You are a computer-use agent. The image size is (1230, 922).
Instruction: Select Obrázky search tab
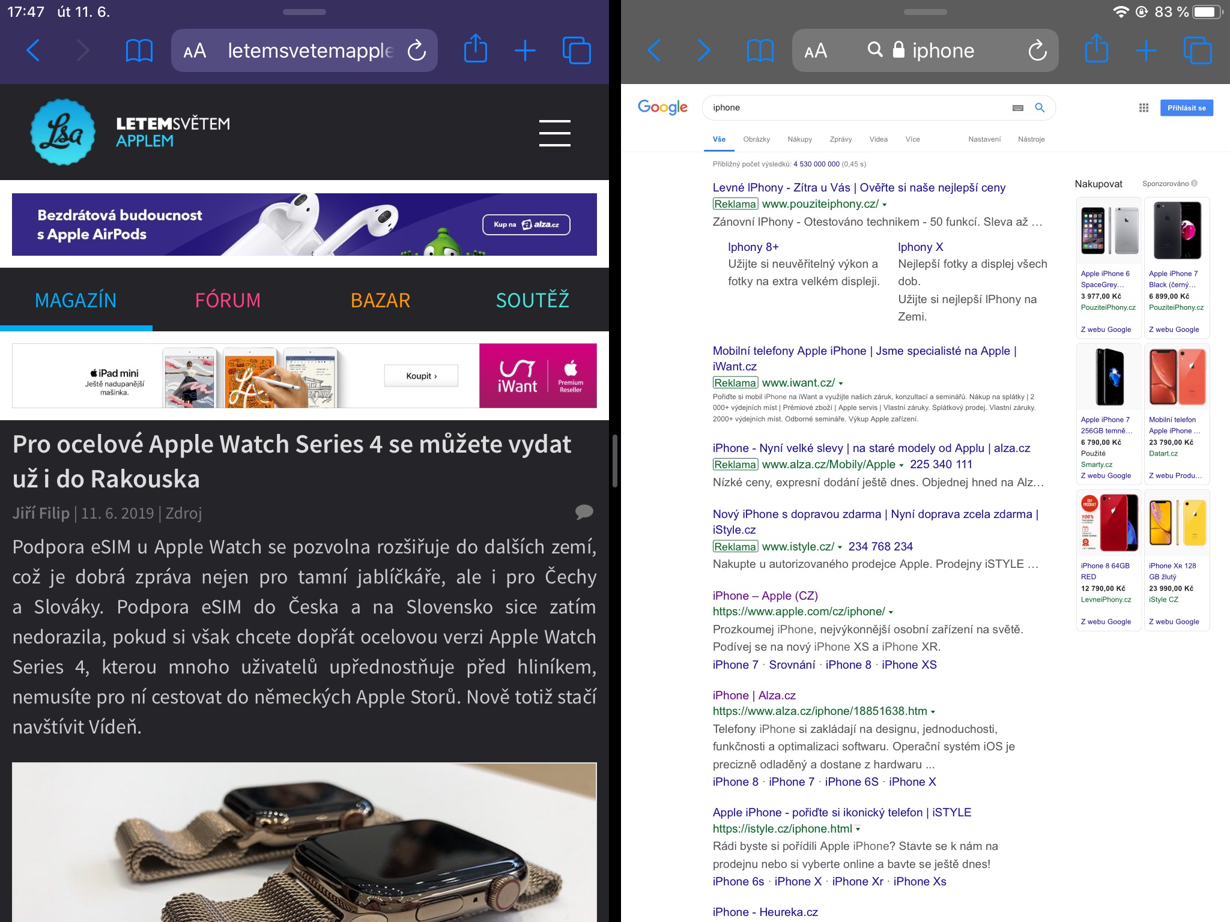756,139
